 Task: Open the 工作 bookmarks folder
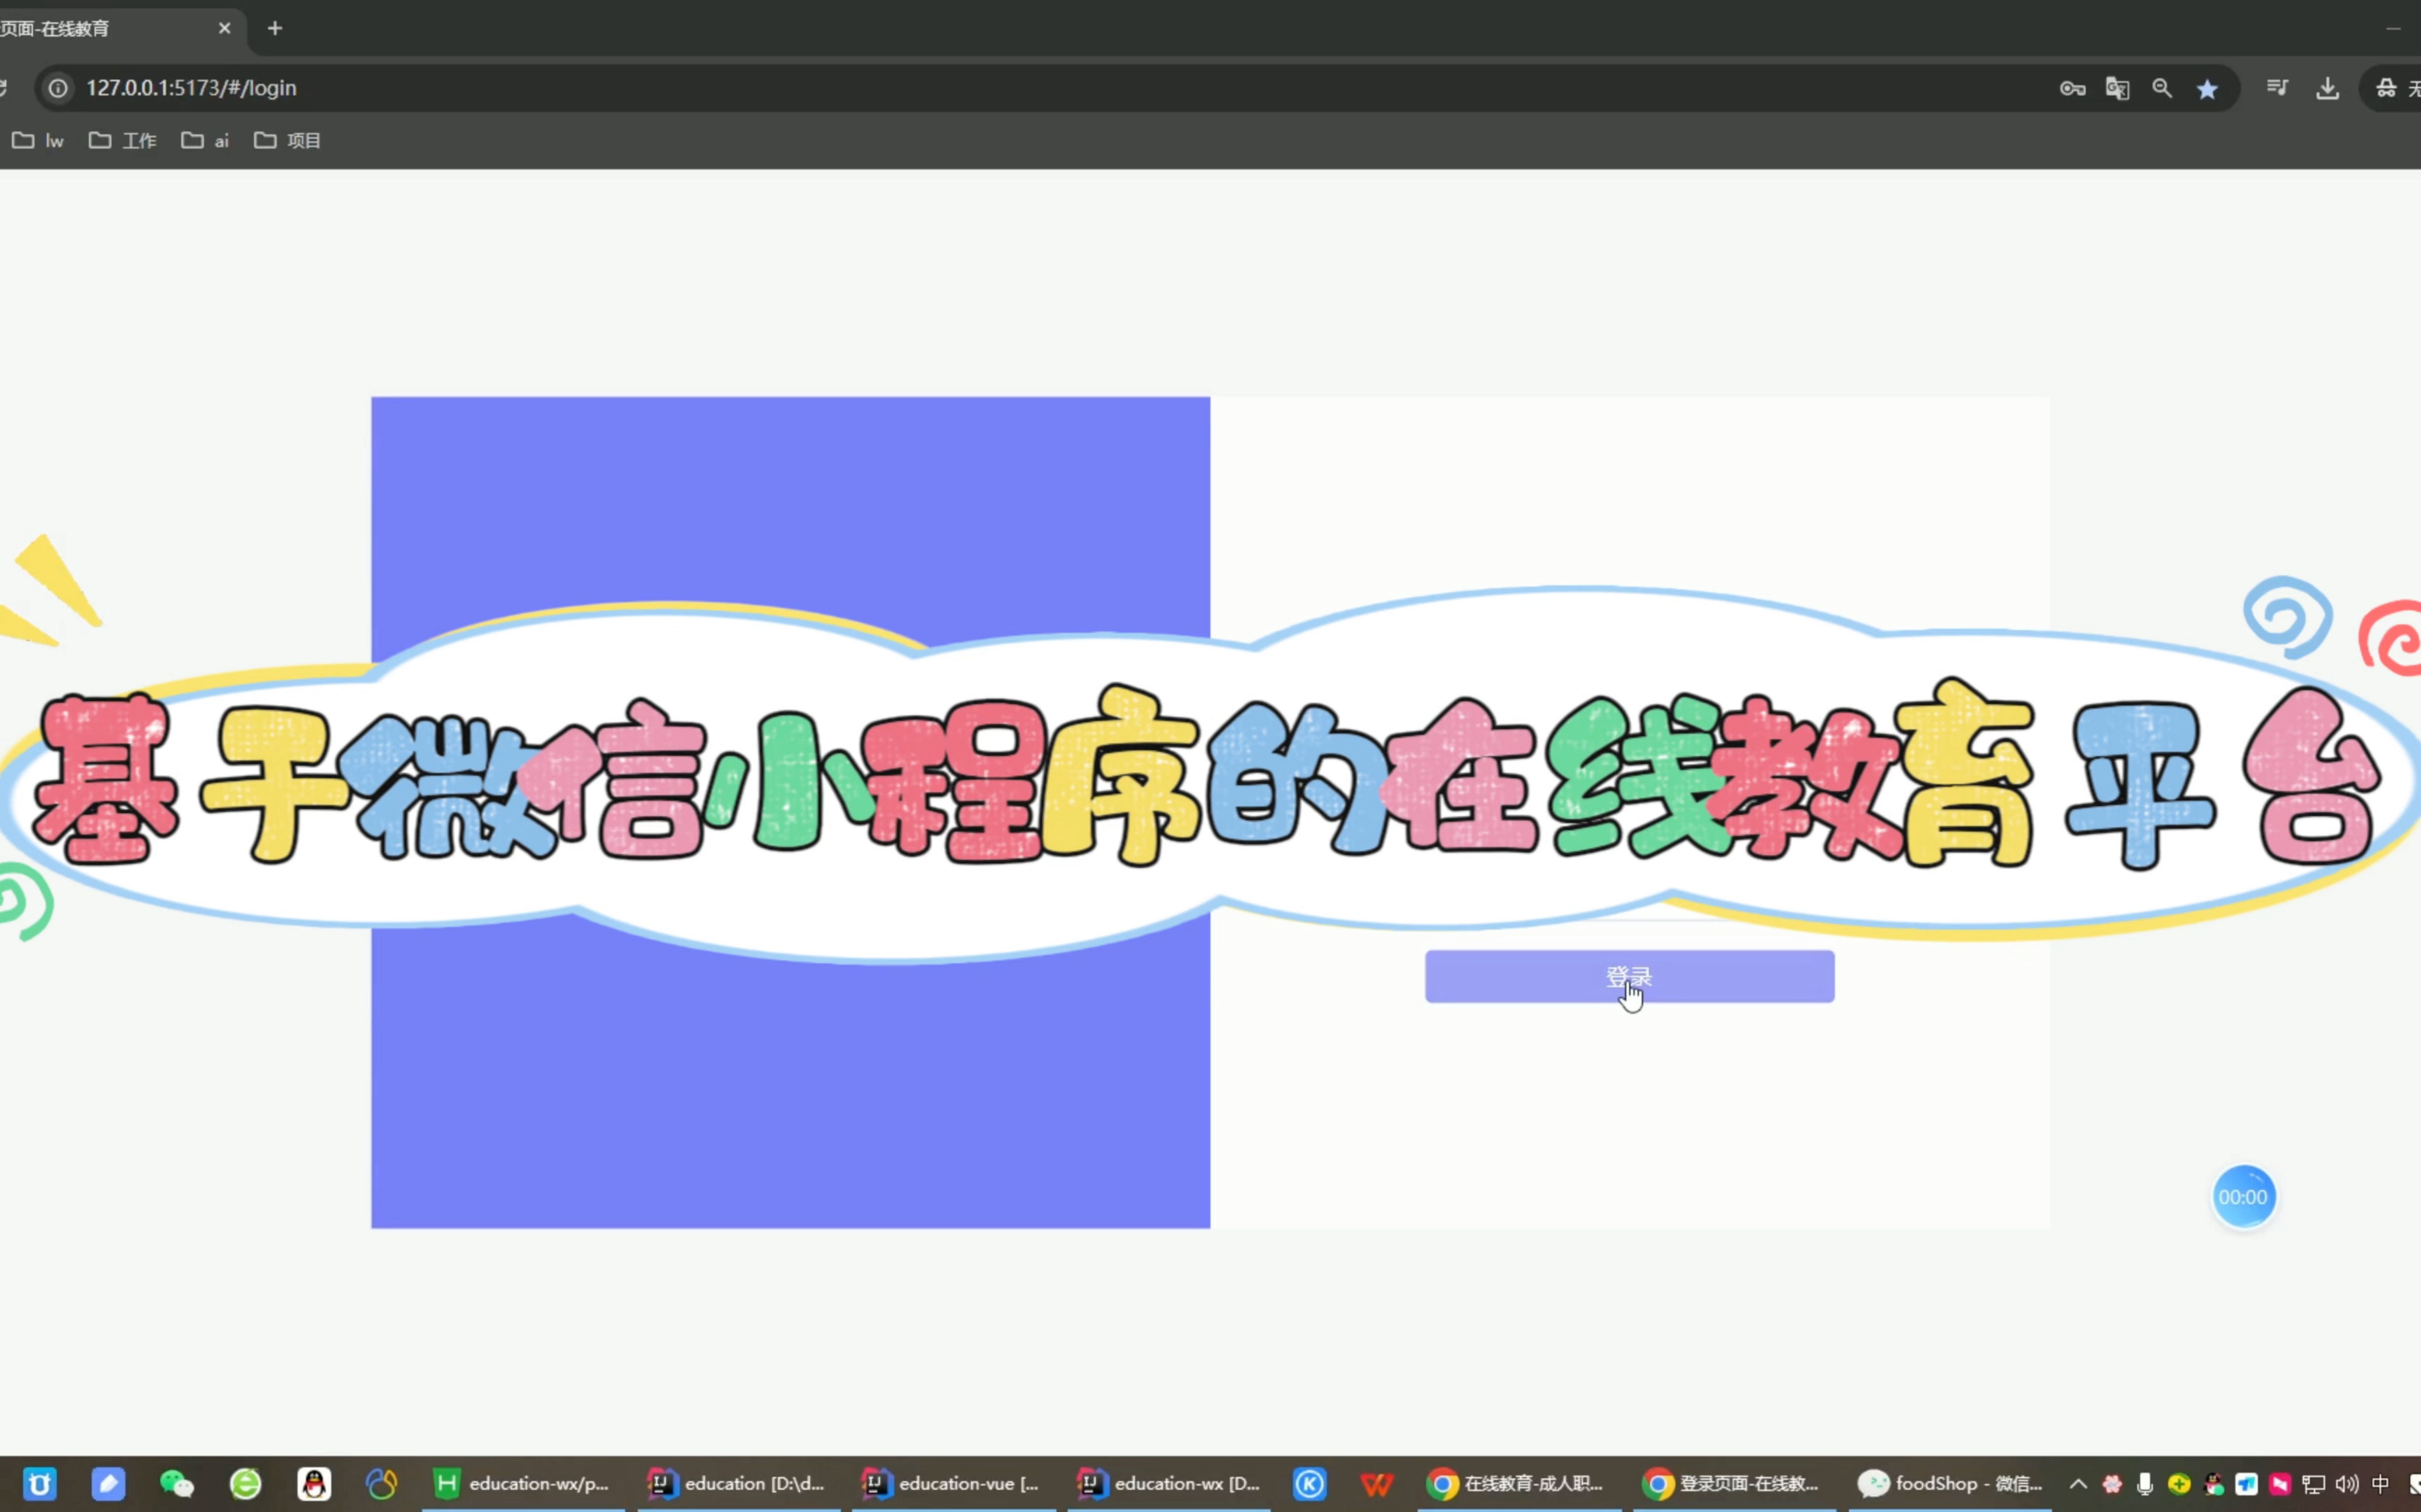[122, 141]
